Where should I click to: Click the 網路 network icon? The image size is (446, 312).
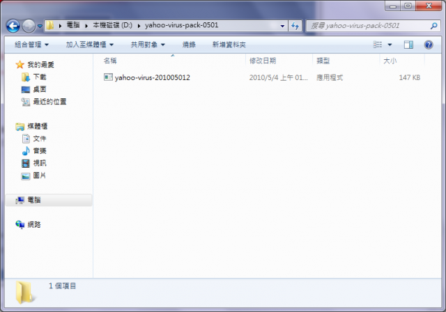click(20, 224)
